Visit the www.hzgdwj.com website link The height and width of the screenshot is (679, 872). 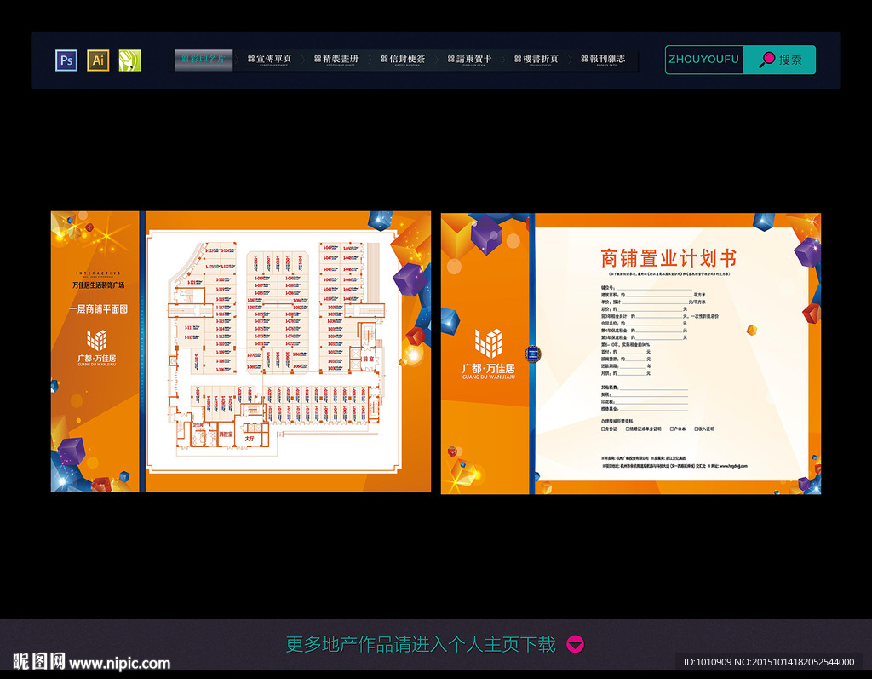point(734,465)
